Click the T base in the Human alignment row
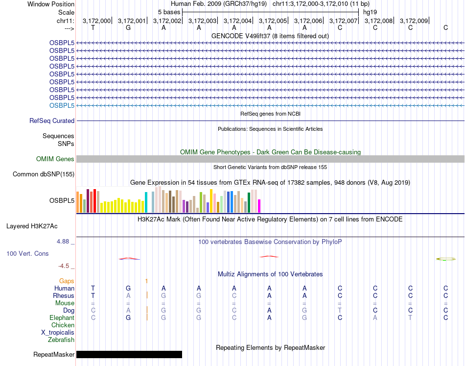Image resolution: width=465 pixels, height=366 pixels. tap(93, 288)
